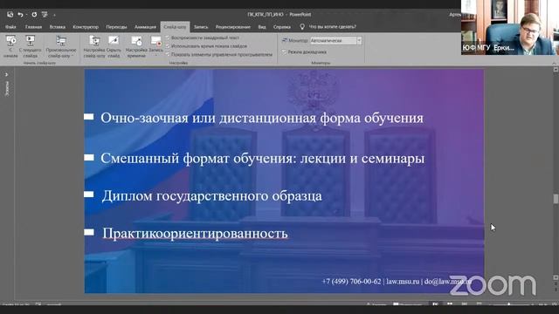Click the Save icon in quick access toolbar
The image size is (559, 314).
point(10,15)
